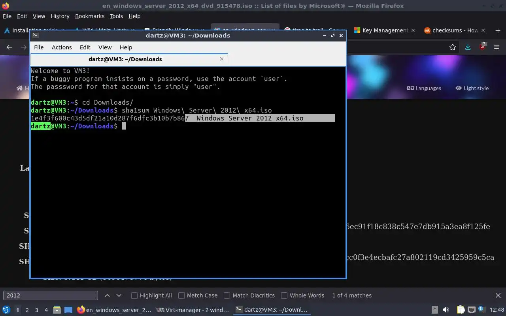Switch to Light style on webpage
The width and height of the screenshot is (506, 316).
pyautogui.click(x=472, y=88)
